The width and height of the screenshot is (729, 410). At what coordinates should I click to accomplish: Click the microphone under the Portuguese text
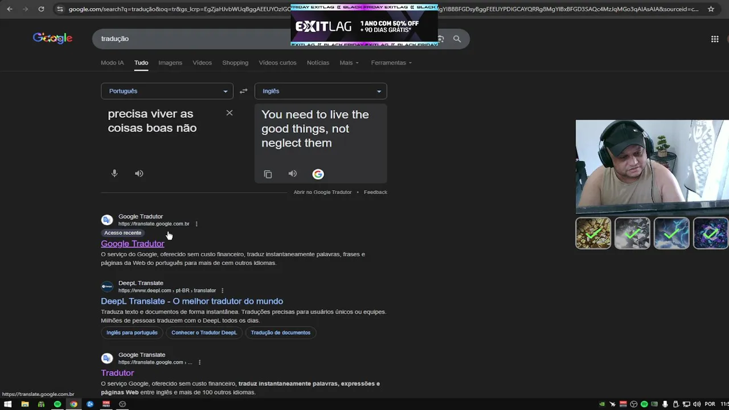point(114,174)
